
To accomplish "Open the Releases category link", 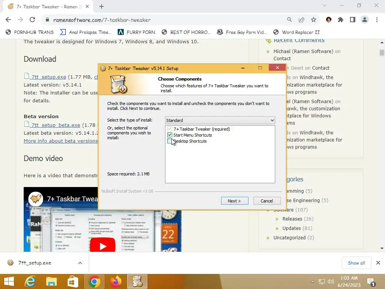I will coord(292,219).
